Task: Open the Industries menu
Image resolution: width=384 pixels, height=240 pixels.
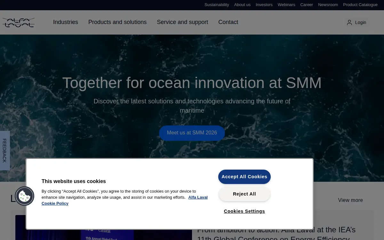Action: tap(66, 22)
